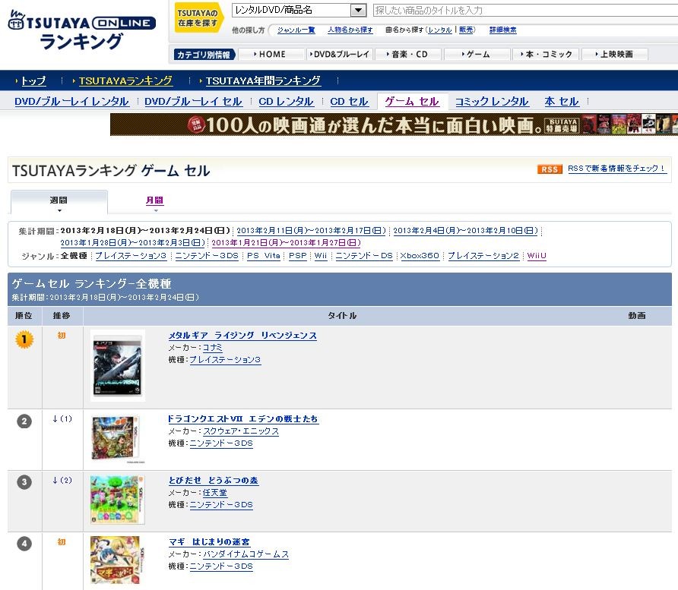Select DVD&ブルーレイ in the category navigation

point(340,54)
